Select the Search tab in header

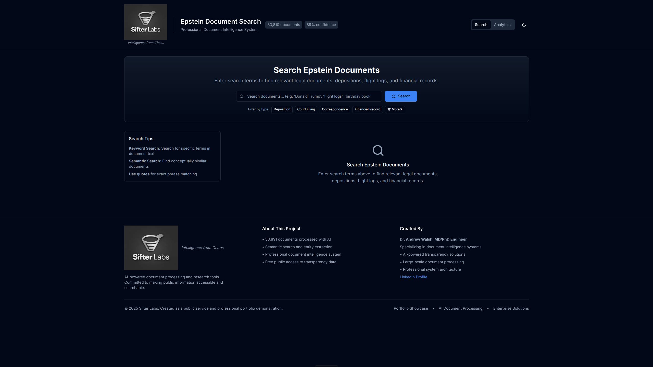pos(481,25)
